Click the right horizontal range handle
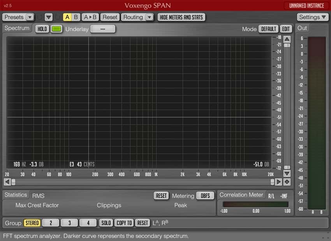Screen dimensions: 331x241 272,182
